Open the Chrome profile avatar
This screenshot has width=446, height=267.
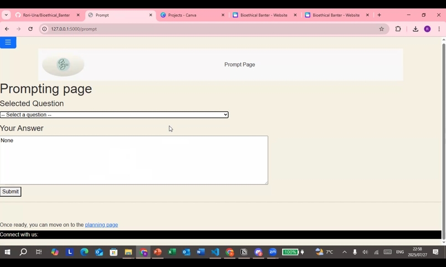pyautogui.click(x=427, y=29)
